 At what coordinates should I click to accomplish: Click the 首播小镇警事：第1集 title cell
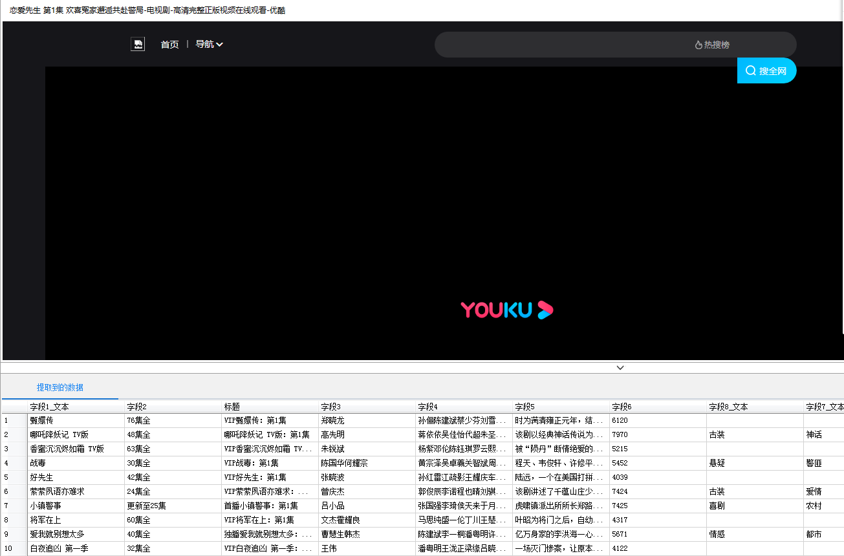click(270, 506)
